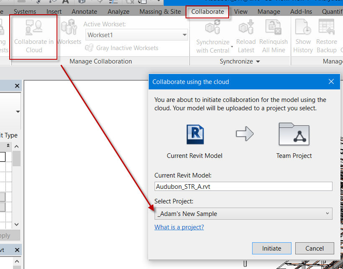This screenshot has height=269, width=343.
Task: Switch to the Systems ribbon tab
Action: [x=25, y=12]
